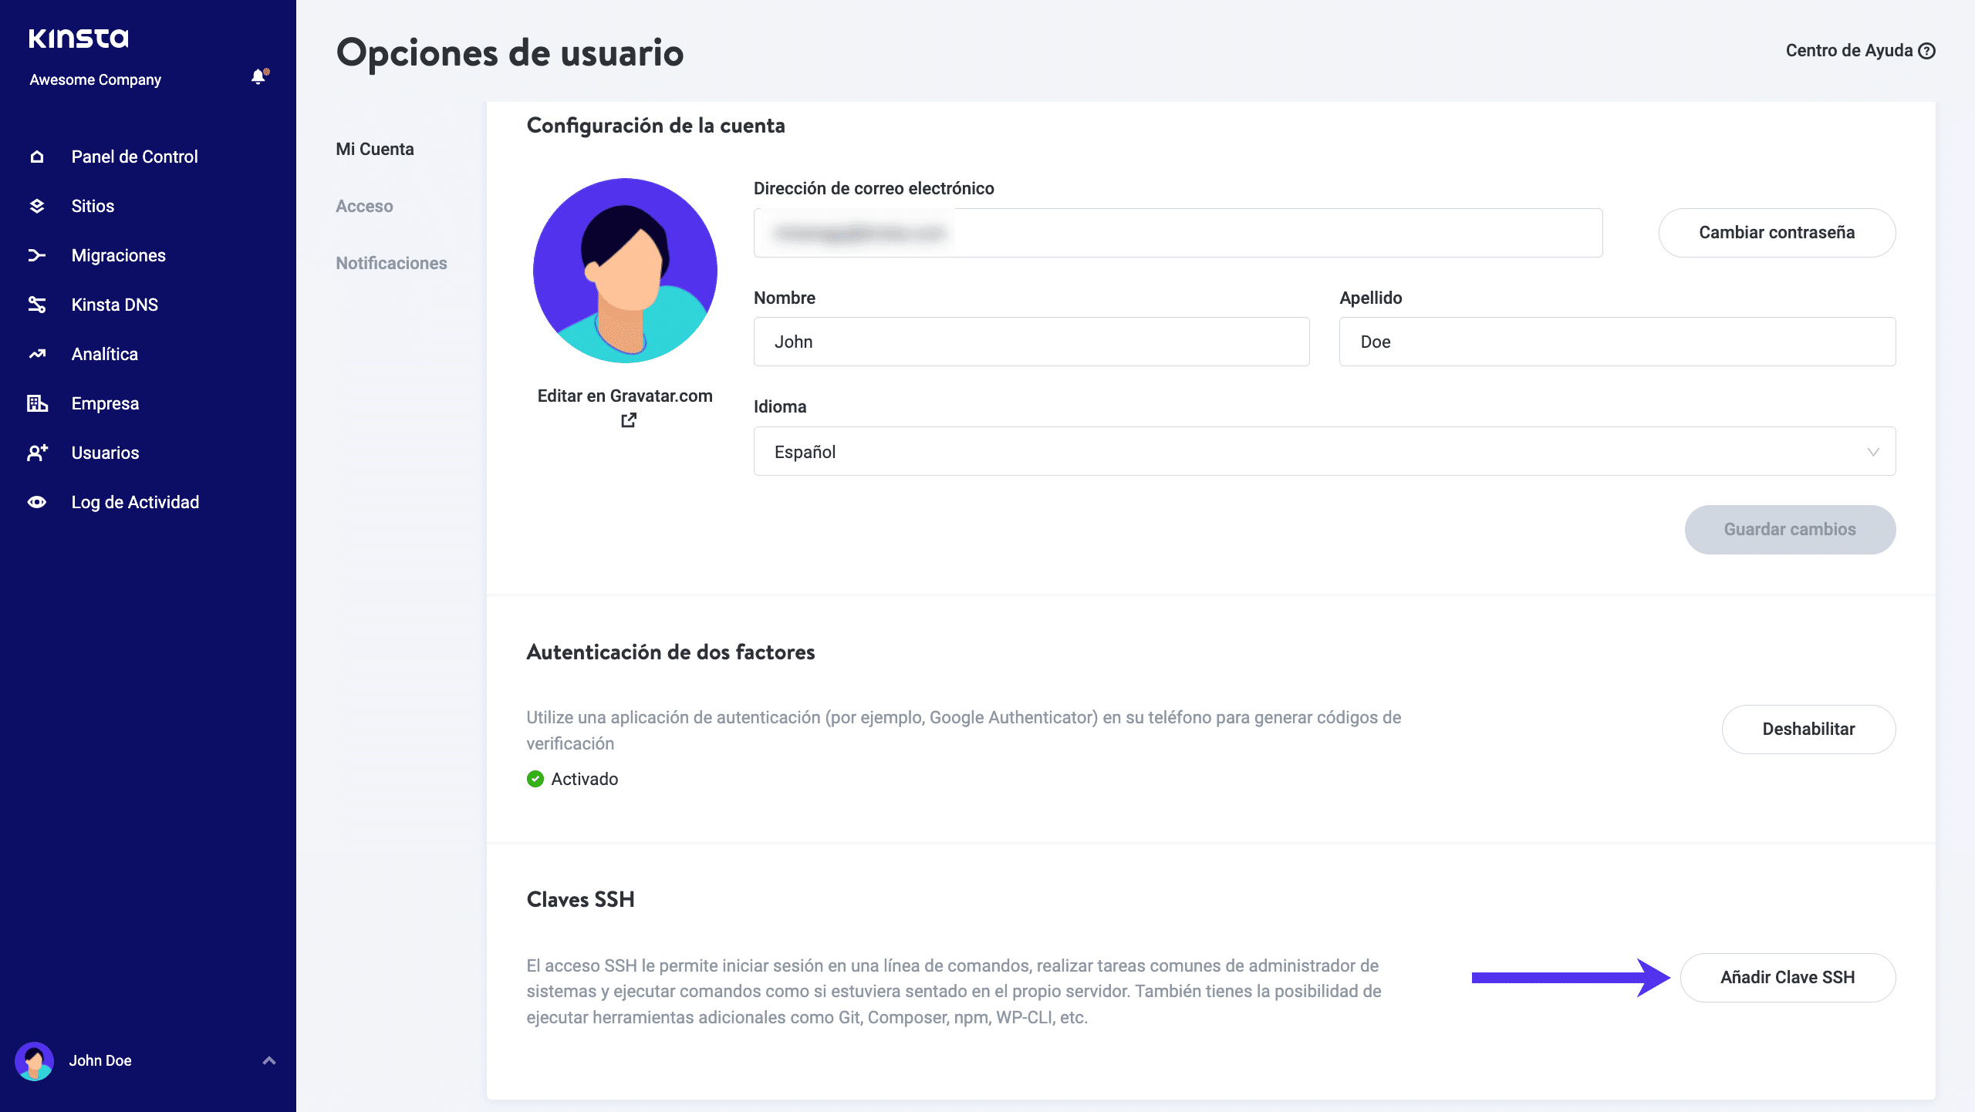Click the Sitios layers icon
The width and height of the screenshot is (1975, 1112).
(37, 206)
